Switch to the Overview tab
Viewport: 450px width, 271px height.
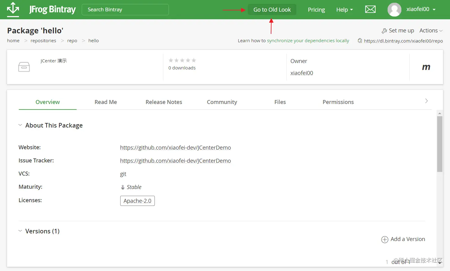[48, 102]
